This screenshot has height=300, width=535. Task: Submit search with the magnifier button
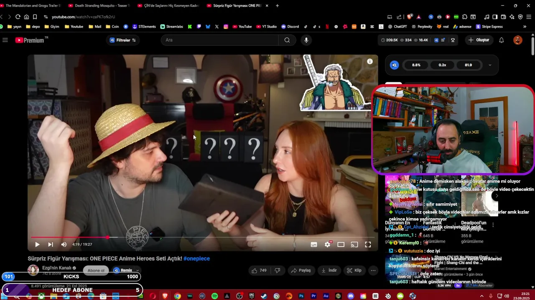tap(287, 40)
